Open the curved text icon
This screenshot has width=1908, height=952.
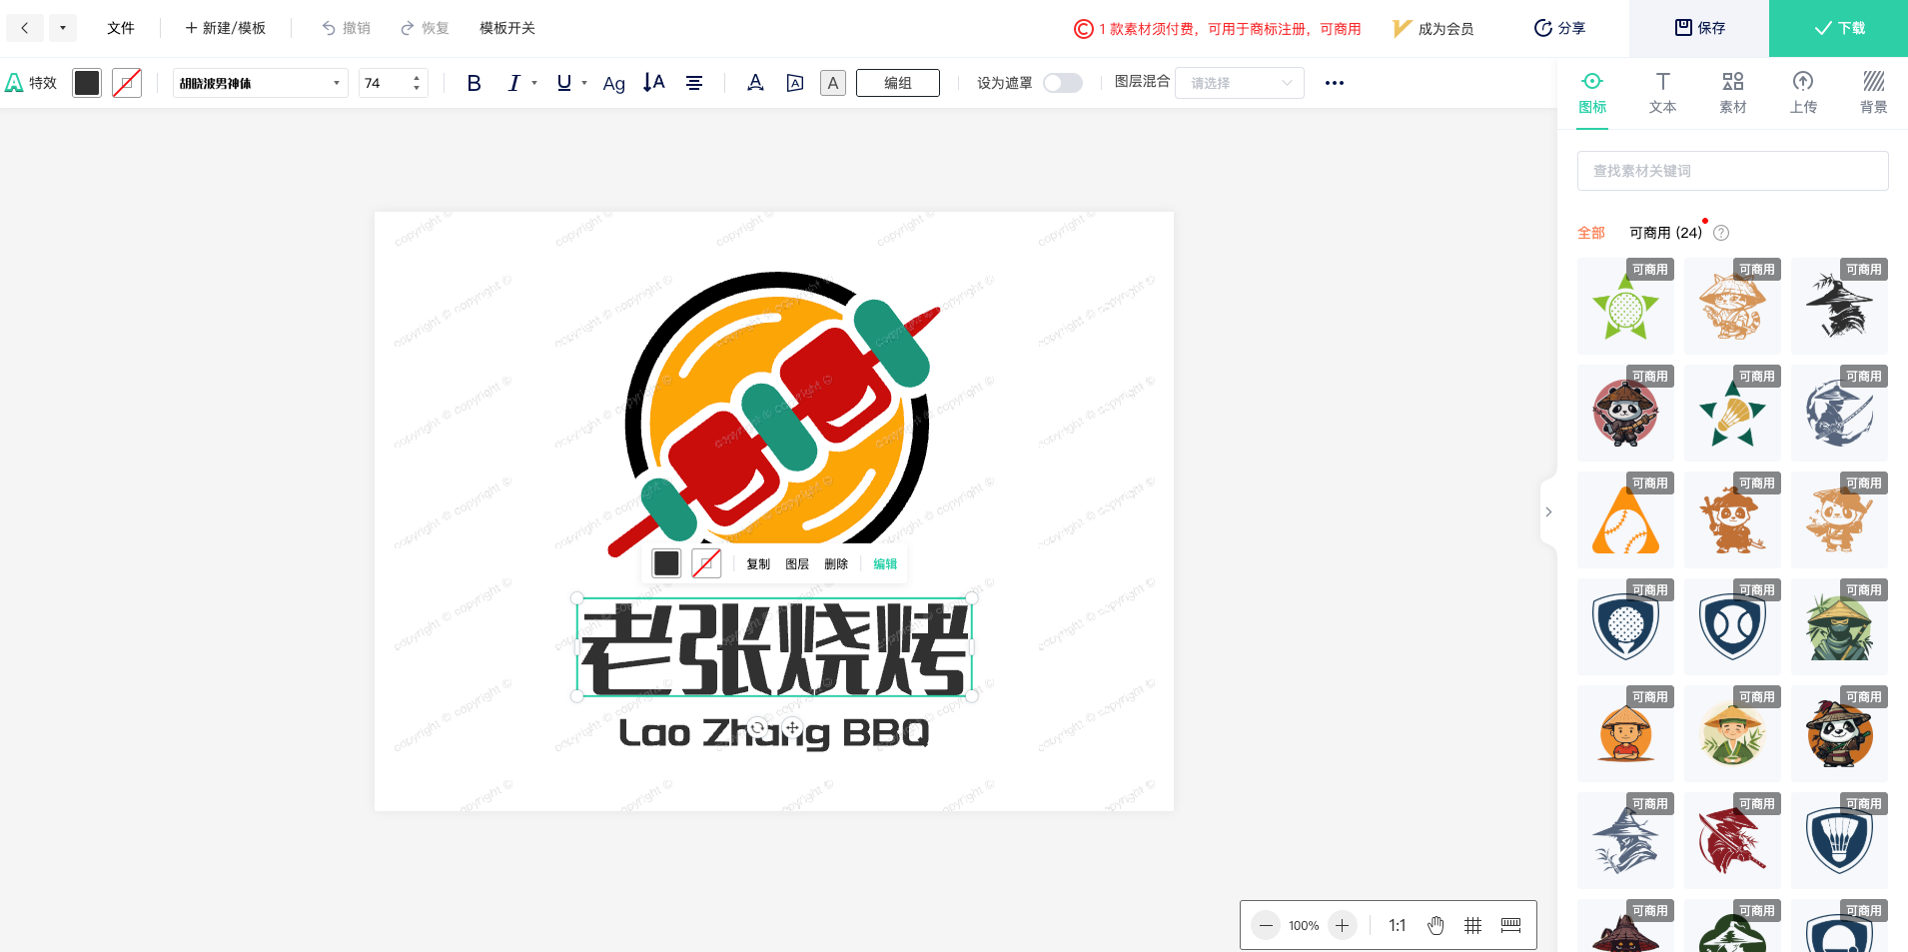point(755,83)
